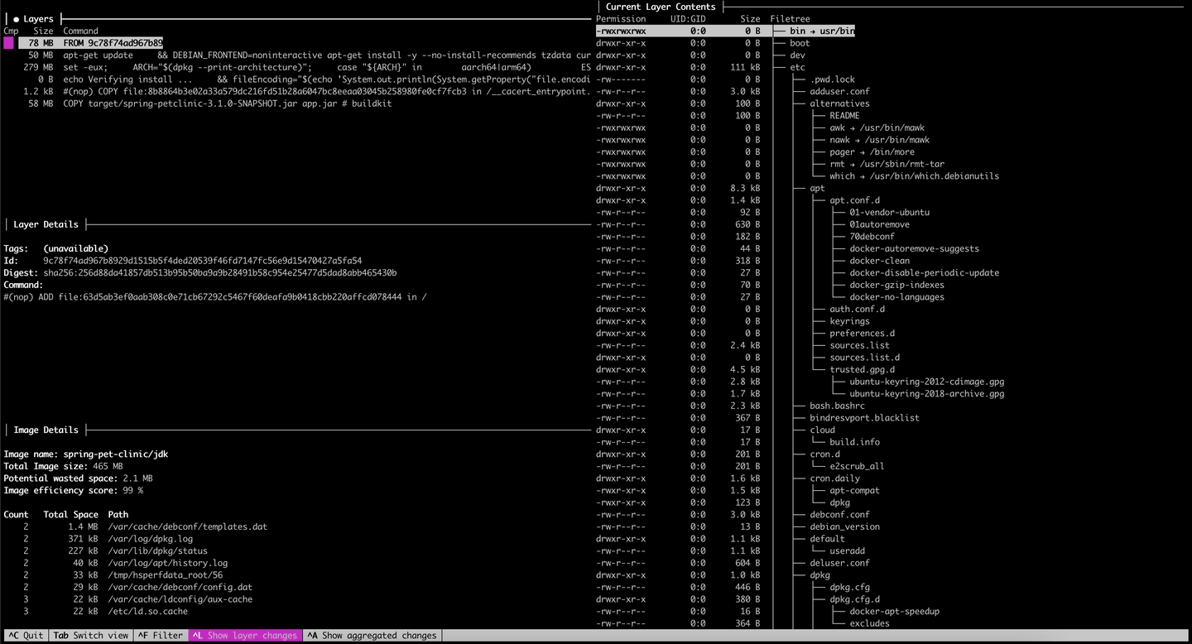Select docker-disable-periodic-update file

click(x=924, y=272)
